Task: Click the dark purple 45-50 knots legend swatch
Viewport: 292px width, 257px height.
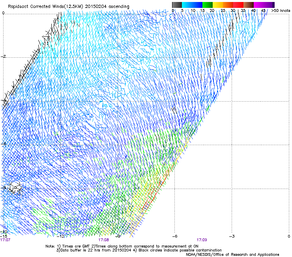Action: [x=269, y=5]
